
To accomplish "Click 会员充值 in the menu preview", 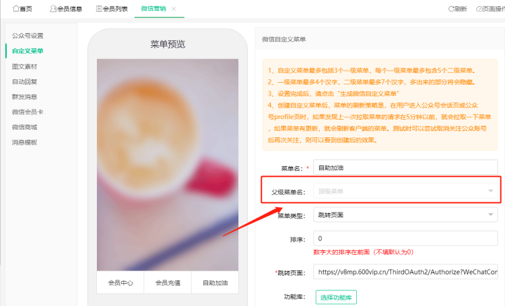I will (x=168, y=283).
